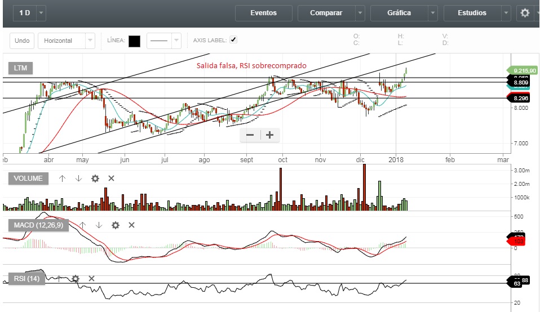Image resolution: width=540 pixels, height=312 pixels.
Task: Open the Eventos menu
Action: pos(263,13)
